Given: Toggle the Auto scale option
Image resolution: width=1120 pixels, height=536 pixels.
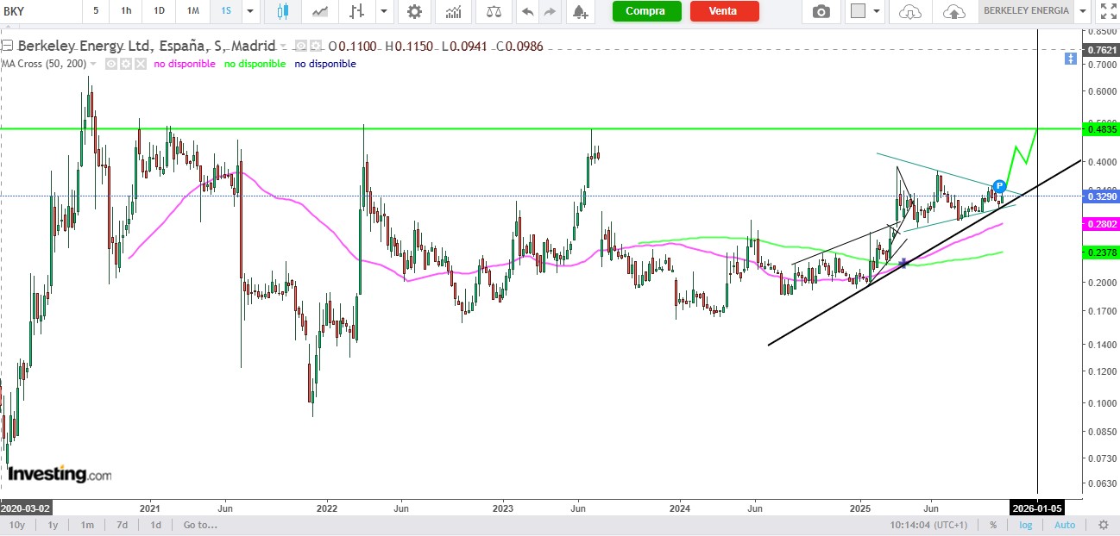Looking at the screenshot, I should [1065, 525].
